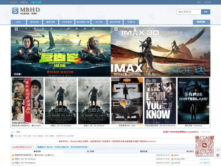Open the 蓝光币充值 navigation tab
This screenshot has width=221, height=166.
pyautogui.click(x=115, y=22)
